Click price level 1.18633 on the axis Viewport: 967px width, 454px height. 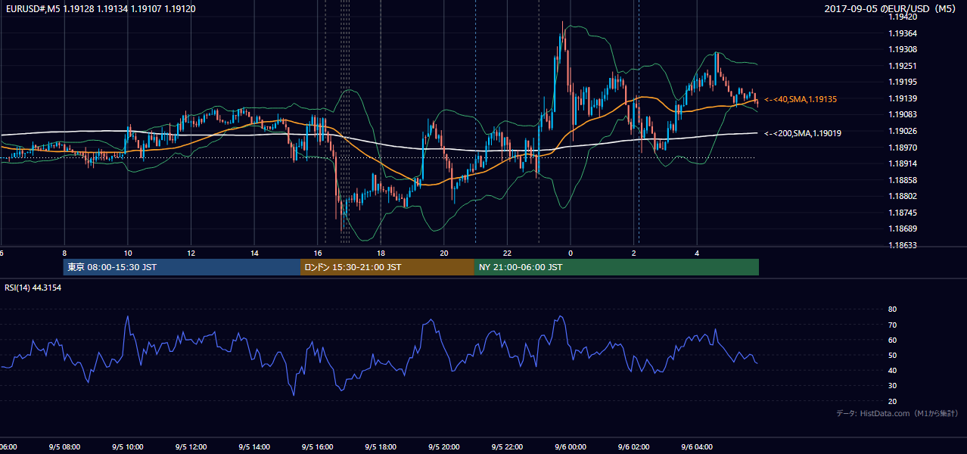[901, 245]
